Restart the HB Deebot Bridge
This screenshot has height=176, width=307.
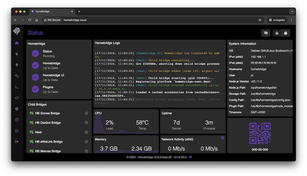pos(86,123)
